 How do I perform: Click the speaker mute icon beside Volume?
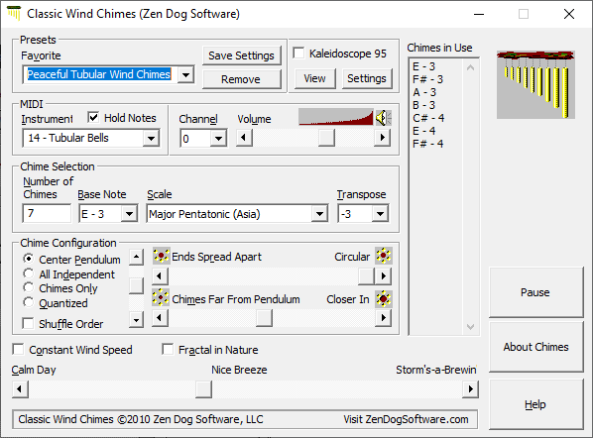[x=383, y=118]
